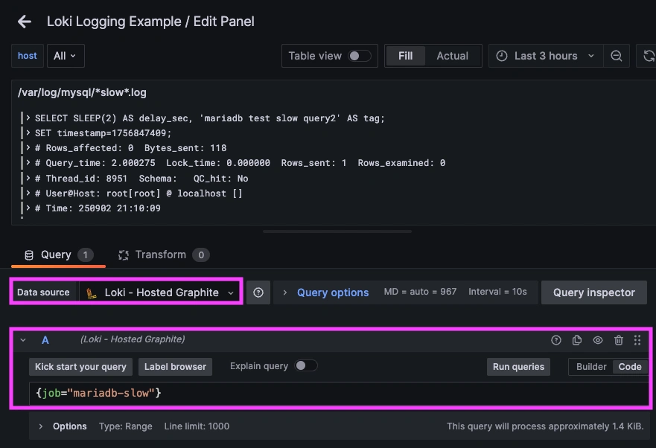Click the panel resize drag bar
The height and width of the screenshot is (448, 656).
337,231
